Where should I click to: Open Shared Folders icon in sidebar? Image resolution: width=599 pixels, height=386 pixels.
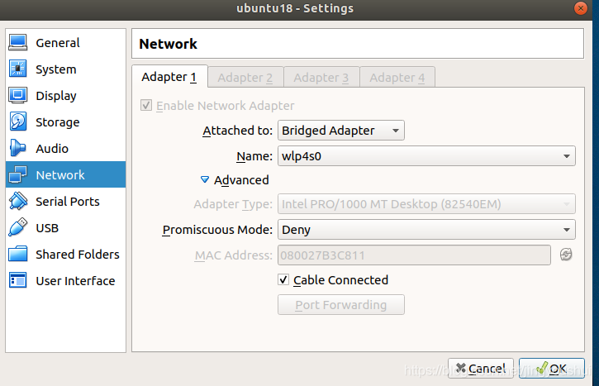18,255
